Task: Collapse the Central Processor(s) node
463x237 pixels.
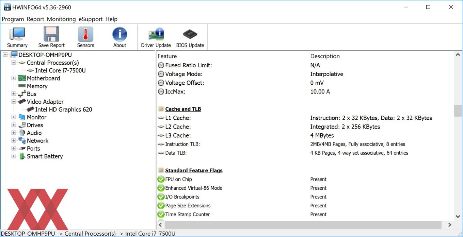Action: pyautogui.click(x=14, y=63)
